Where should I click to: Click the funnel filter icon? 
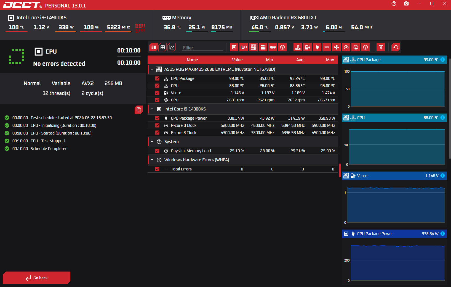coord(381,47)
